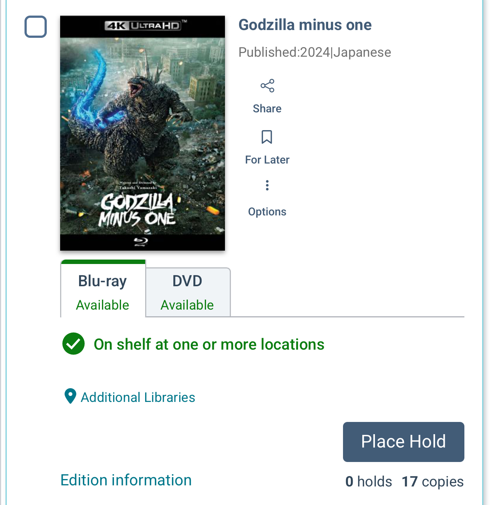Click the location pin icon
The height and width of the screenshot is (505, 490).
[x=70, y=396]
